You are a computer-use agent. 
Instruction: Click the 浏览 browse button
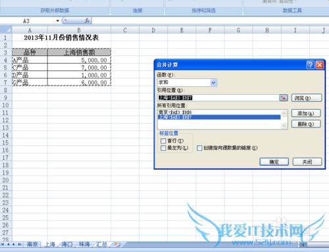coord(307,98)
